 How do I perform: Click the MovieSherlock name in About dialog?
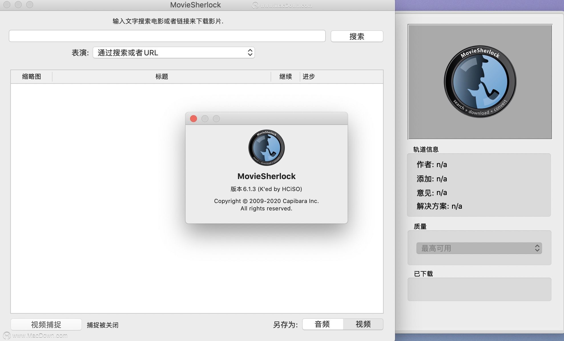(x=266, y=176)
